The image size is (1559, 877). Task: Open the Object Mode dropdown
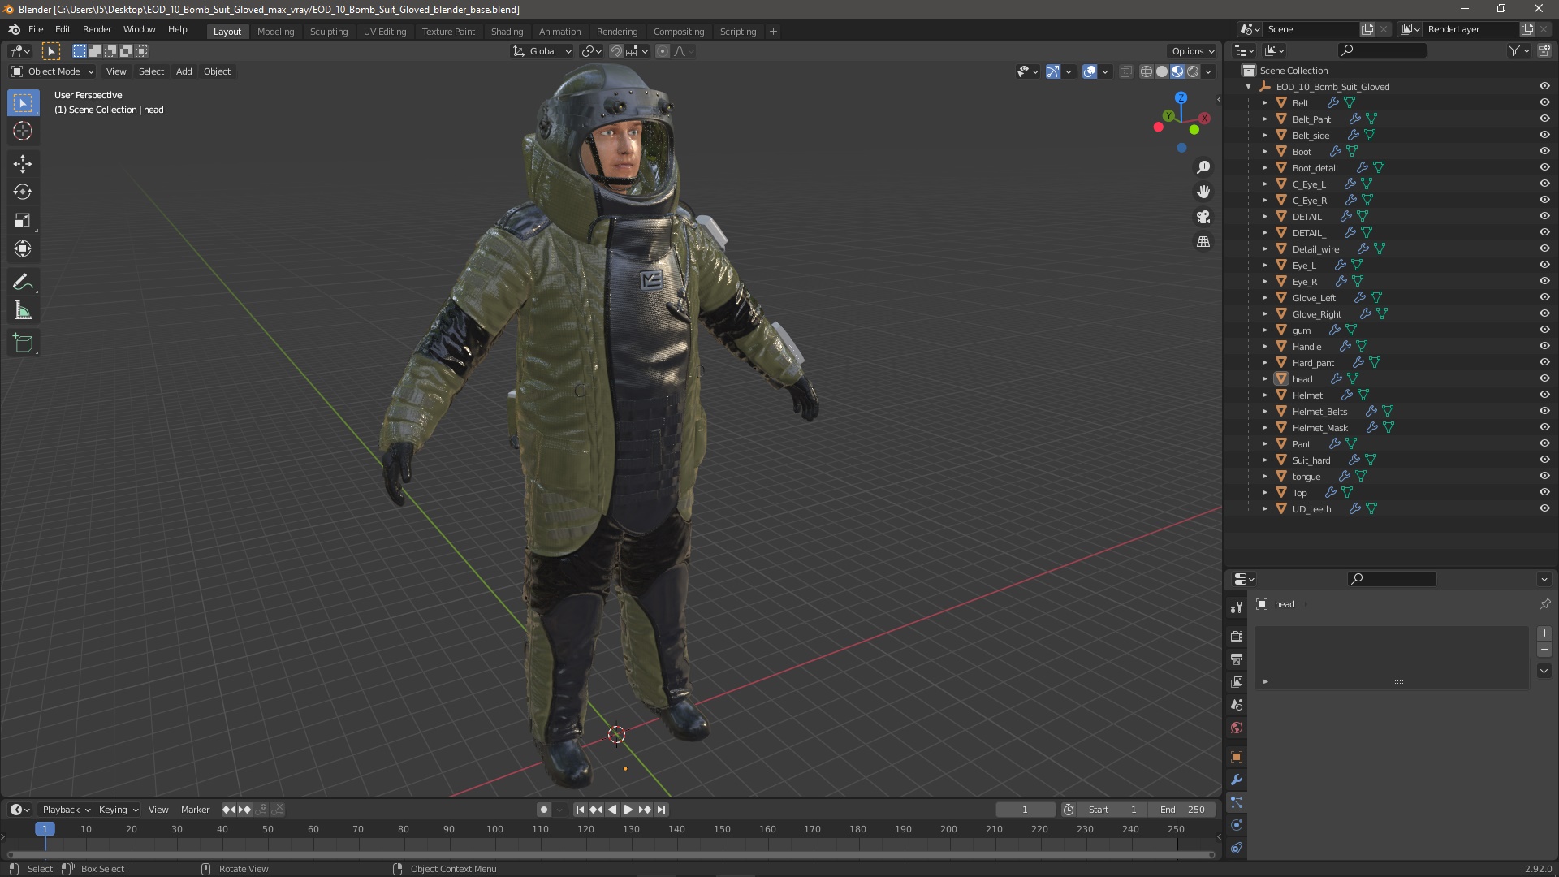(x=53, y=71)
